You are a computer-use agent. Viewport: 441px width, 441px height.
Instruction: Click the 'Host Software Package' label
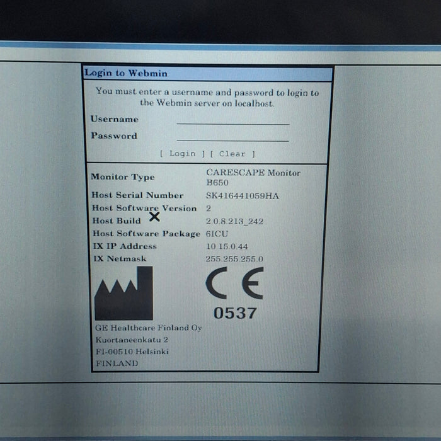[146, 234]
